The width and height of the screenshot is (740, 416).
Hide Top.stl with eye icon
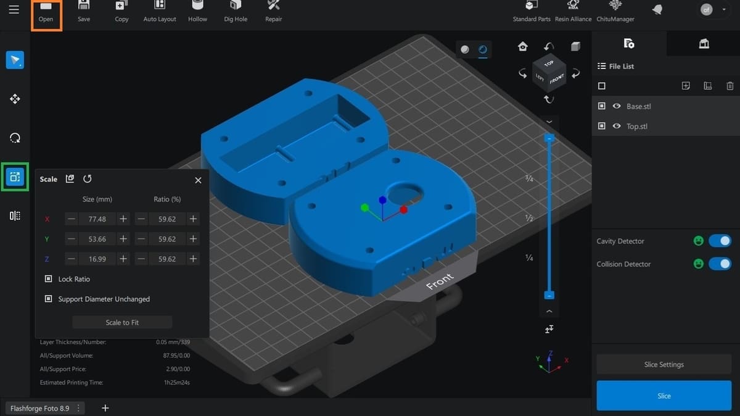617,126
